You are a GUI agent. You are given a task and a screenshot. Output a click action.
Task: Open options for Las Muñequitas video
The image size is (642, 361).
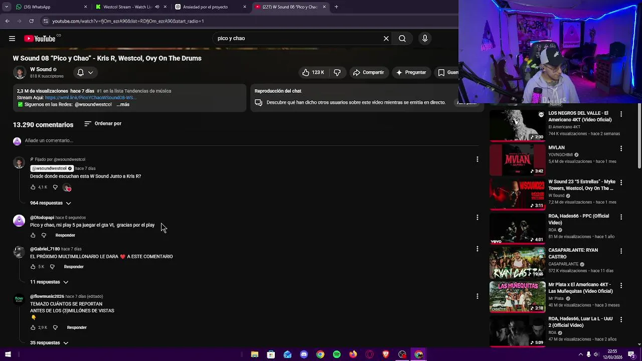[x=621, y=285]
